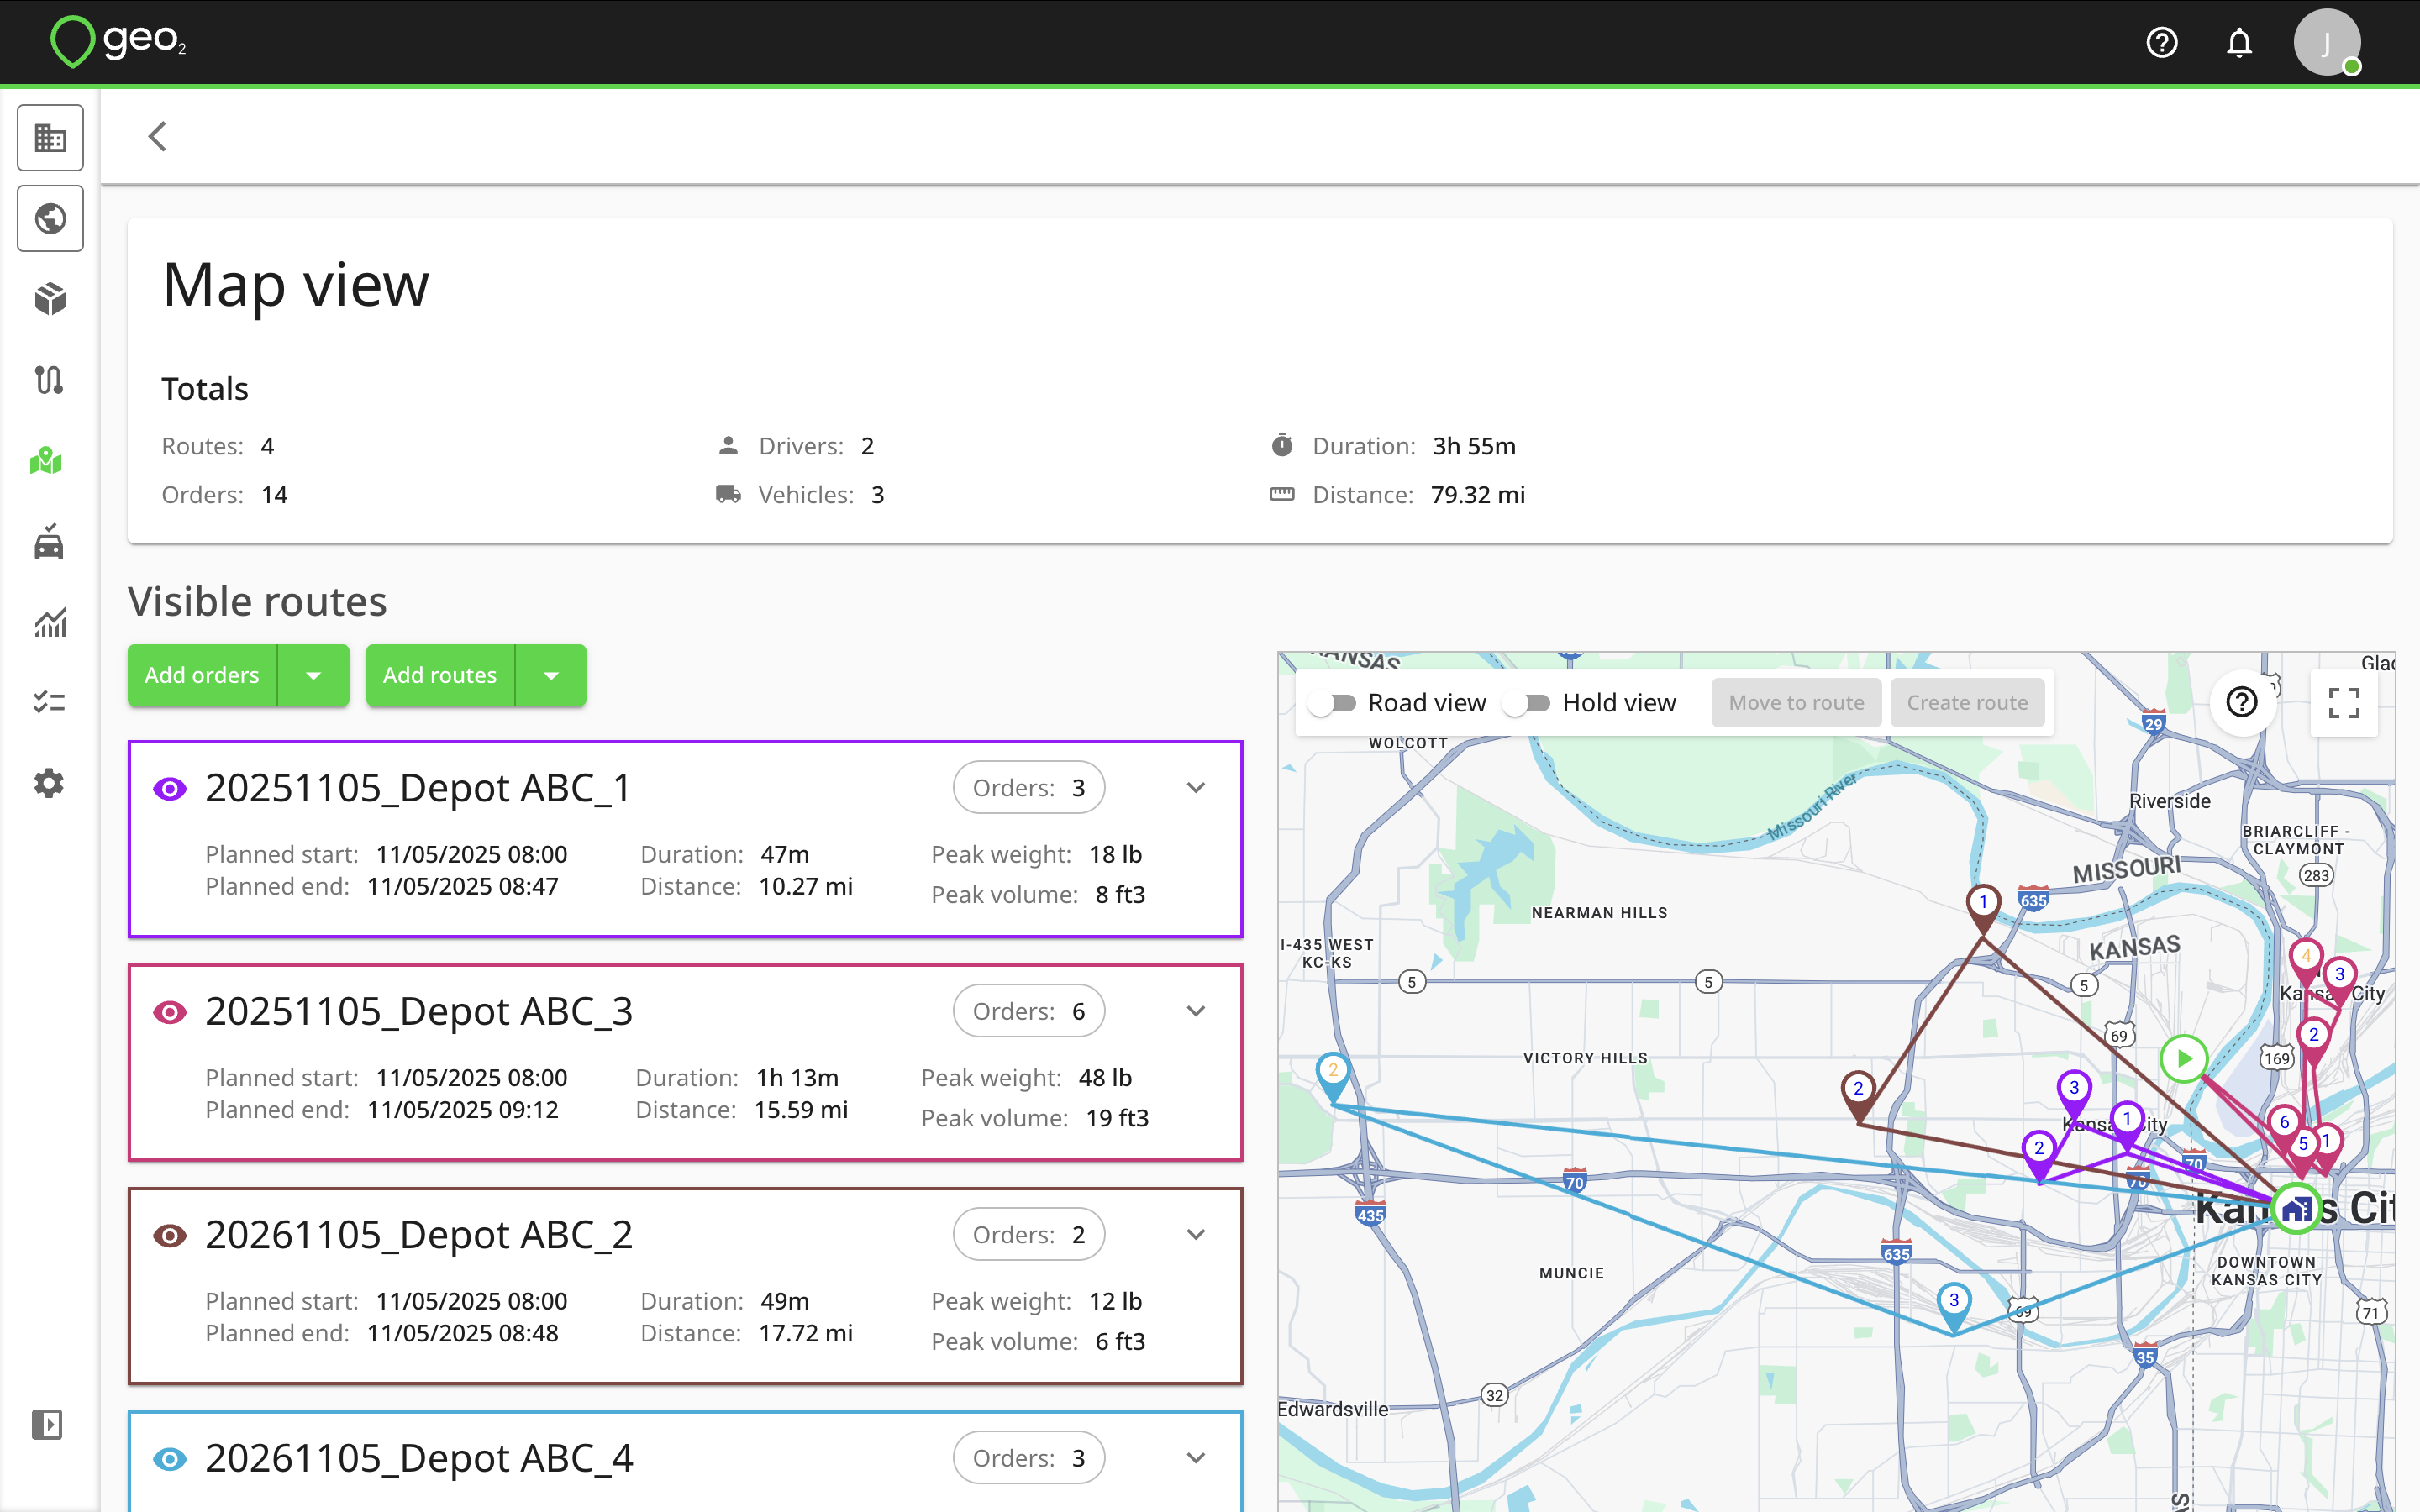The image size is (2420, 1512).
Task: Click the Add orders button
Action: [x=202, y=676]
